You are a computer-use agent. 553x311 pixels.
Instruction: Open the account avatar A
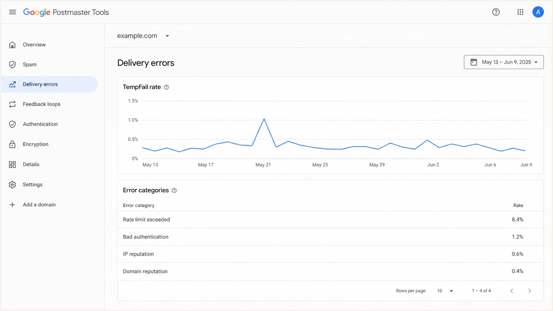[538, 12]
